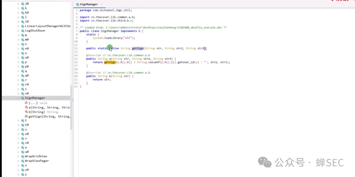The height and width of the screenshot is (177, 355).
Task: Click the "wtf" string in loadLibrary call
Action: tap(129, 38)
